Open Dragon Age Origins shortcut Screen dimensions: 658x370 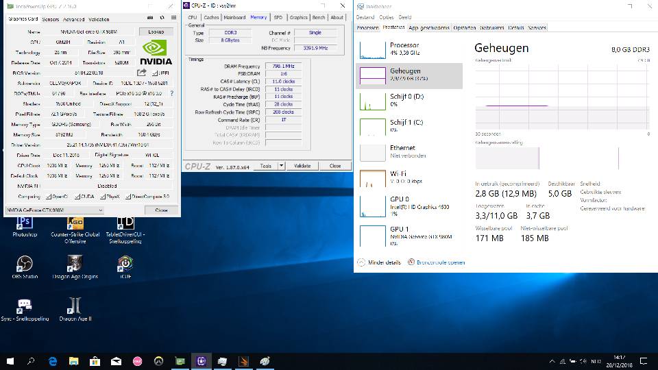coord(75,267)
